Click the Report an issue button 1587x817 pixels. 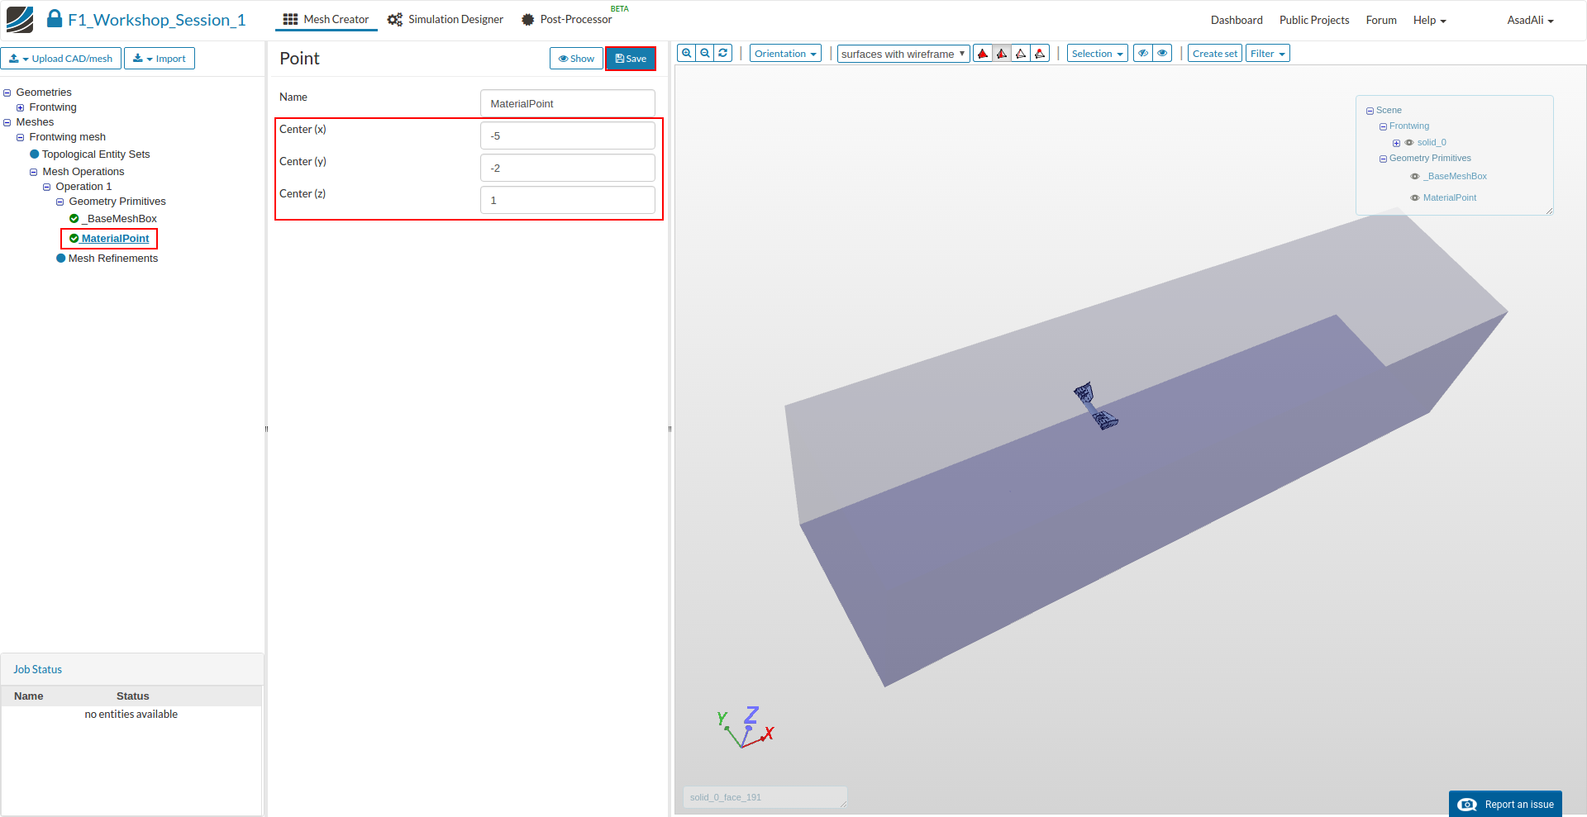click(1505, 805)
